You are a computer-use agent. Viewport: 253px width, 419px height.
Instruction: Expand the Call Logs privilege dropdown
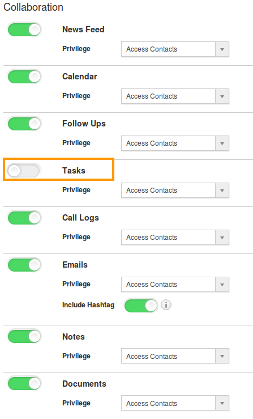[175, 238]
